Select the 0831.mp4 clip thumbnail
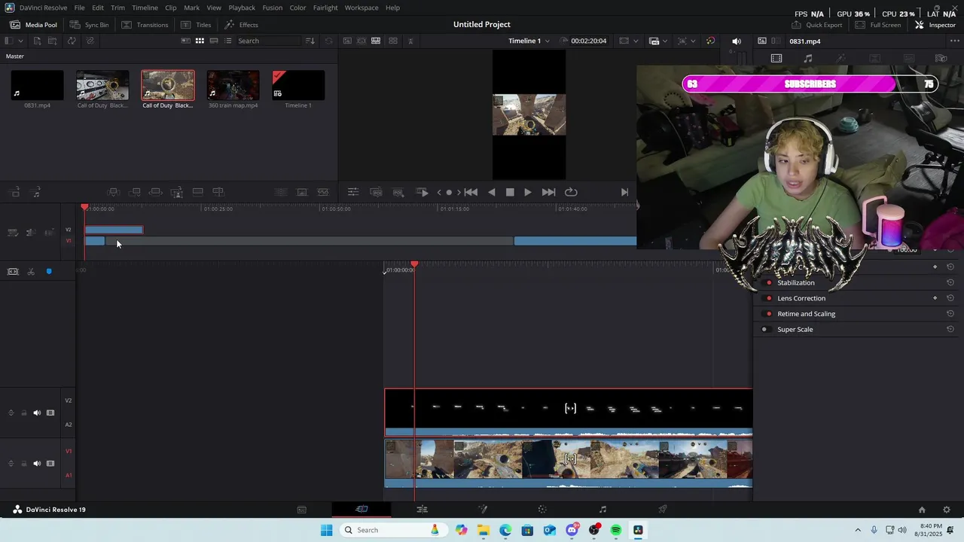The image size is (964, 542). pos(37,85)
